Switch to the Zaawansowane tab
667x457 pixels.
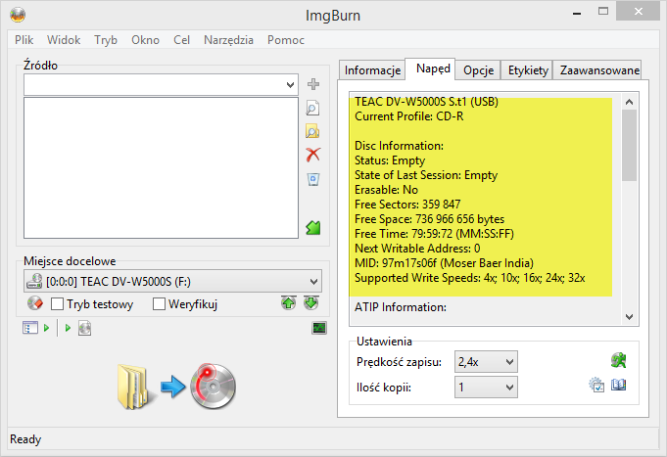(597, 70)
